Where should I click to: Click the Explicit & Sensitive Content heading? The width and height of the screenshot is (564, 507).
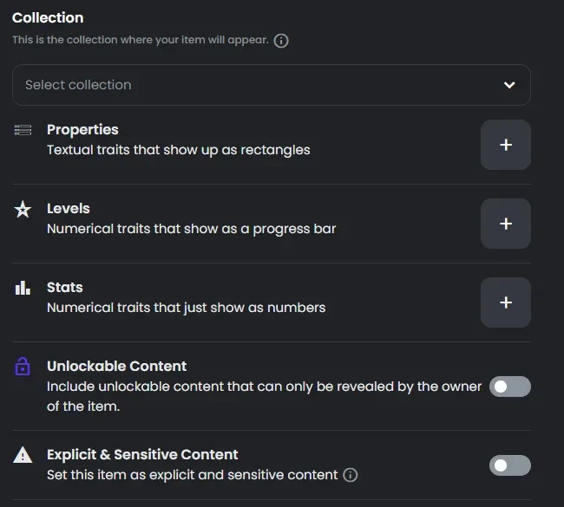[x=142, y=454]
